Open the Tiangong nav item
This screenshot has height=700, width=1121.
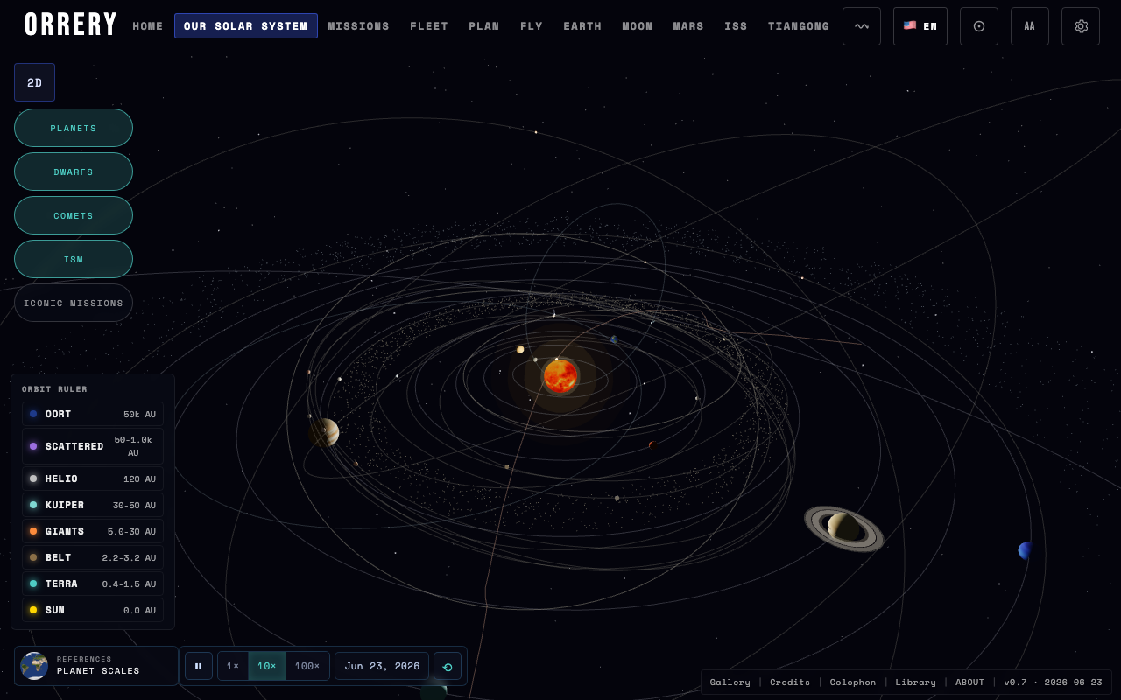[799, 26]
